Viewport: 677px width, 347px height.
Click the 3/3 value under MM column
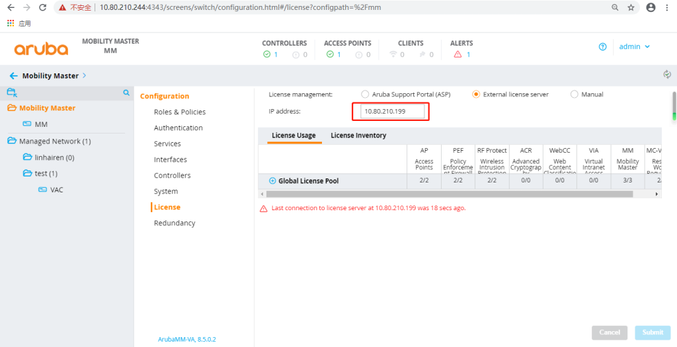click(627, 181)
